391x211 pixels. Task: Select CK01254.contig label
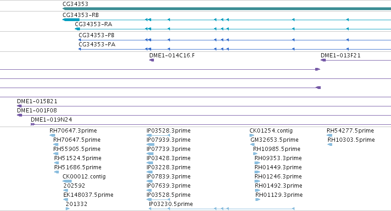(x=271, y=131)
